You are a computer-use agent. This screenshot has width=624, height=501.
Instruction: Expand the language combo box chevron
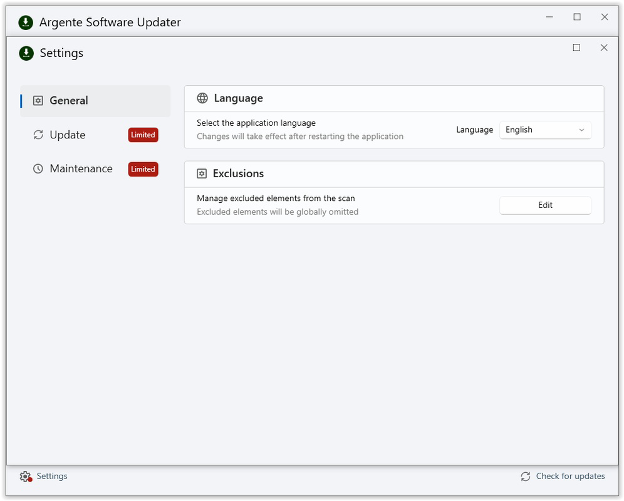[x=581, y=130]
